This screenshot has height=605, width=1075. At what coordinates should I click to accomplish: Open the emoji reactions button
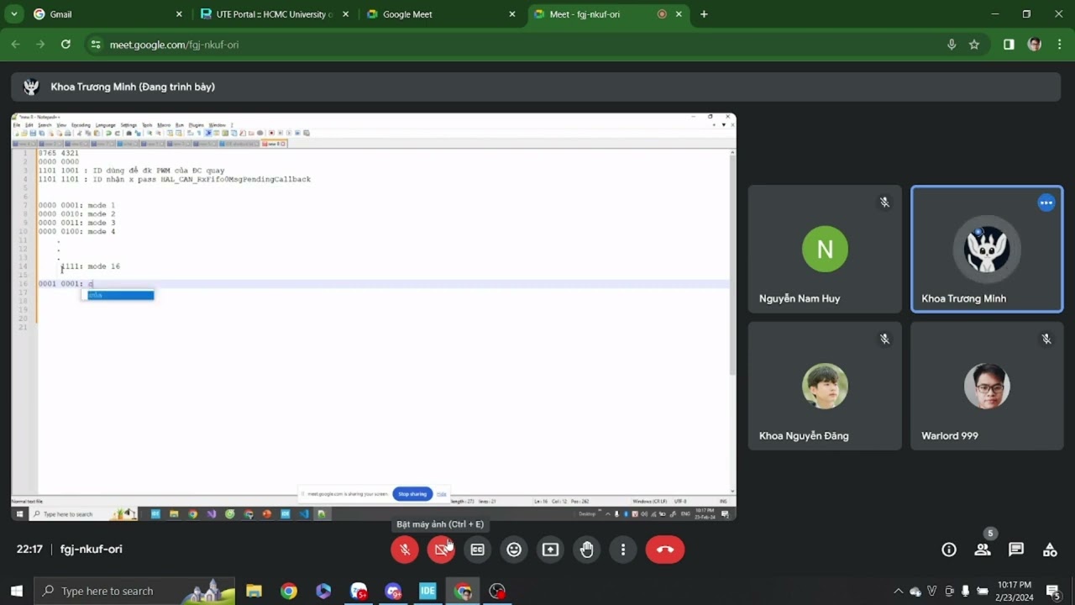pyautogui.click(x=514, y=550)
